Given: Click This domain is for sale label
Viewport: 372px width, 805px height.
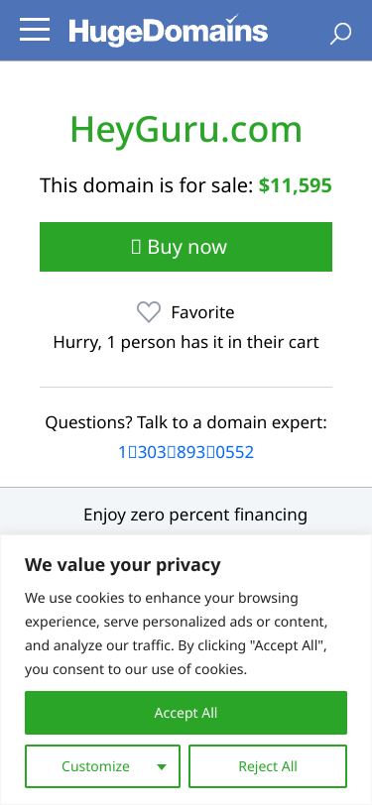Looking at the screenshot, I should (x=147, y=185).
